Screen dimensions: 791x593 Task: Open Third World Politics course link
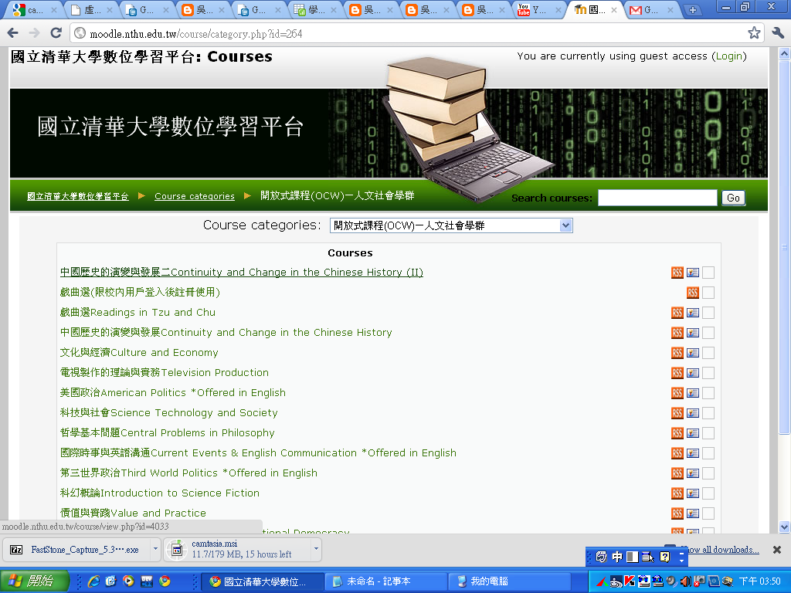click(188, 473)
